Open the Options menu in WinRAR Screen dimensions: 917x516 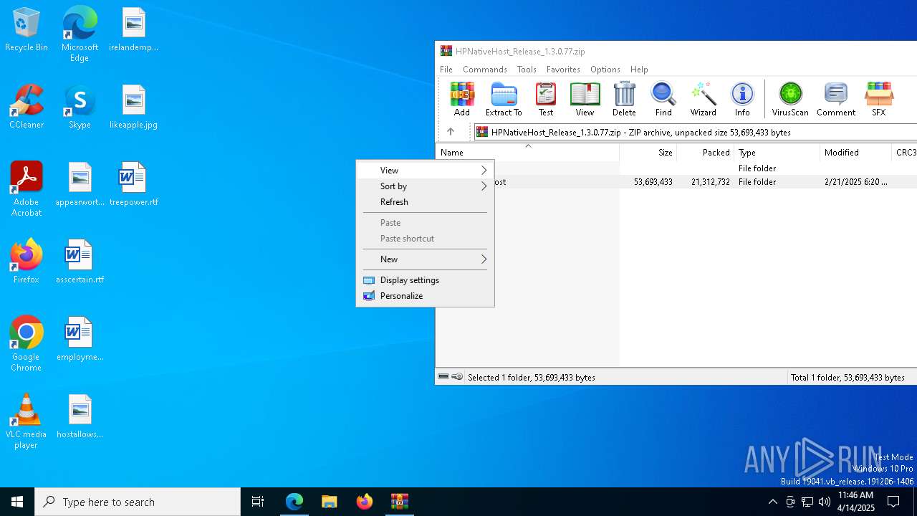605,70
